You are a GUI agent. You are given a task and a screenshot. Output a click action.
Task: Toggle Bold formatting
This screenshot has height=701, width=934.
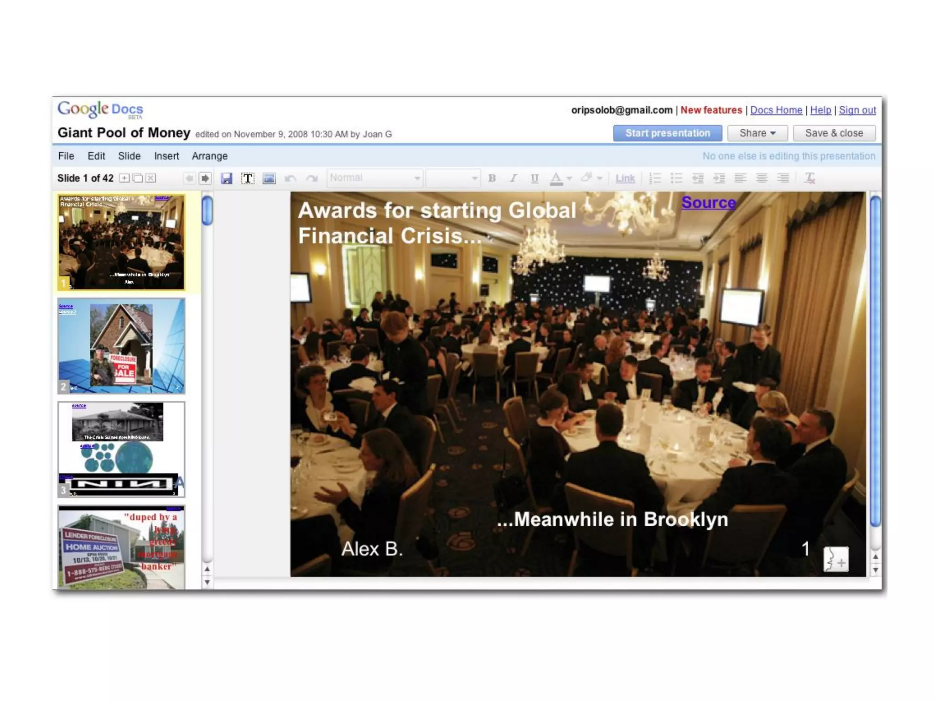tap(492, 178)
